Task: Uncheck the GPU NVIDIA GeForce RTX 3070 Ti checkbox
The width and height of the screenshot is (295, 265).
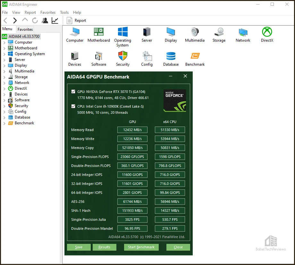Action: tap(73, 92)
